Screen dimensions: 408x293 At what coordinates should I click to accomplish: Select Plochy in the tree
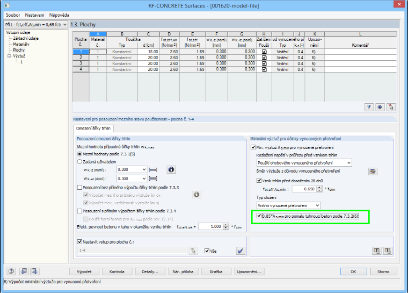coord(19,50)
